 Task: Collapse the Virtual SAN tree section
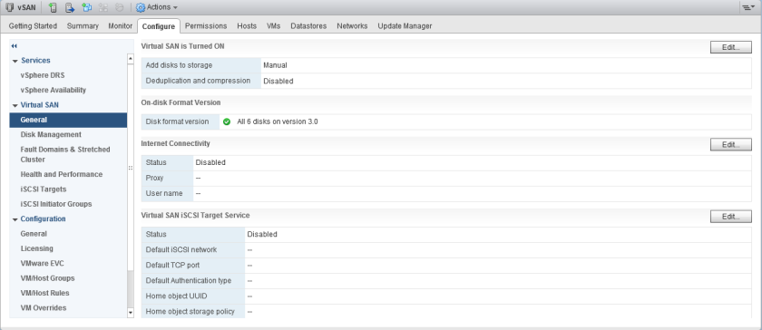pyautogui.click(x=15, y=105)
